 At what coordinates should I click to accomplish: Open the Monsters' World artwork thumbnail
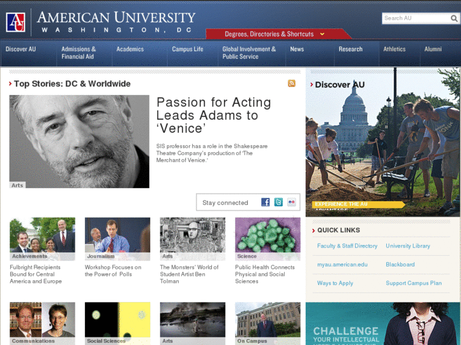[x=193, y=239]
